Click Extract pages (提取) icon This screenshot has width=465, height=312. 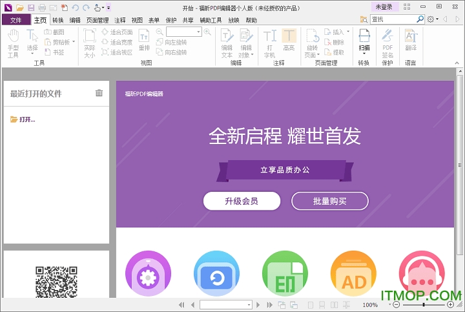[334, 52]
